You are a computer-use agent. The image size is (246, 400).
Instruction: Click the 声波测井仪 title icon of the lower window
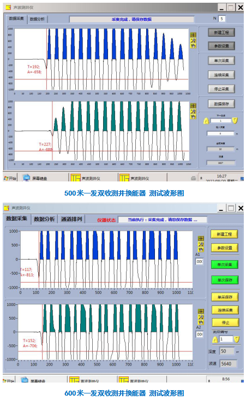coord(7,208)
